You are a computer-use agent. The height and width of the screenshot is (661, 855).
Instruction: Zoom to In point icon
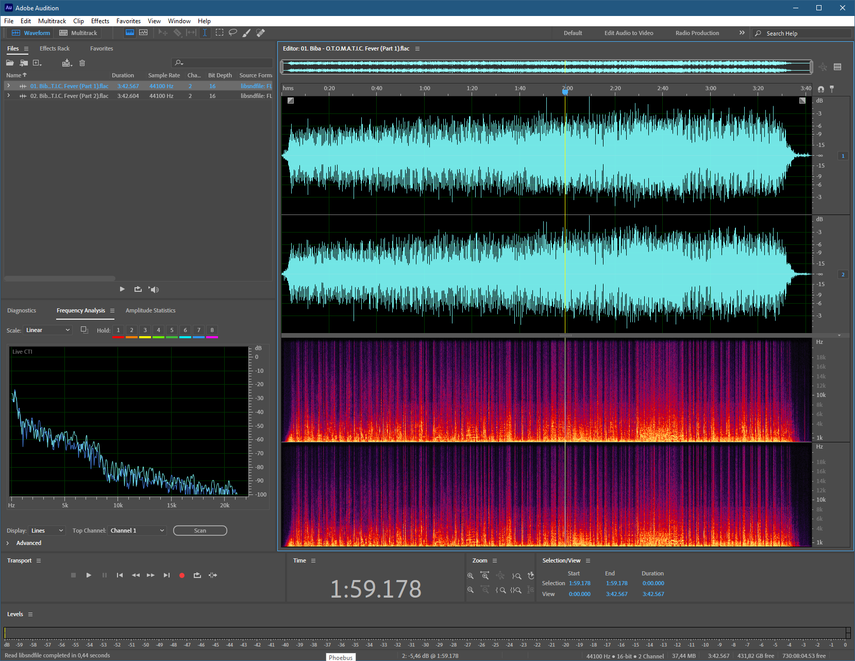500,590
